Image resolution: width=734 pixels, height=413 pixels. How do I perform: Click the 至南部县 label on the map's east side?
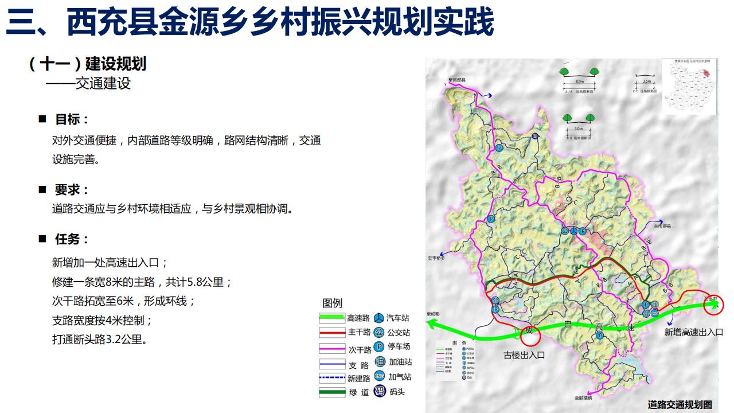(x=662, y=226)
